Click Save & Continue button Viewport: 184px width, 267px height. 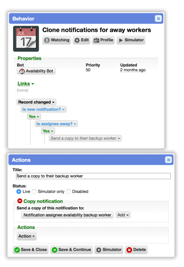71,250
